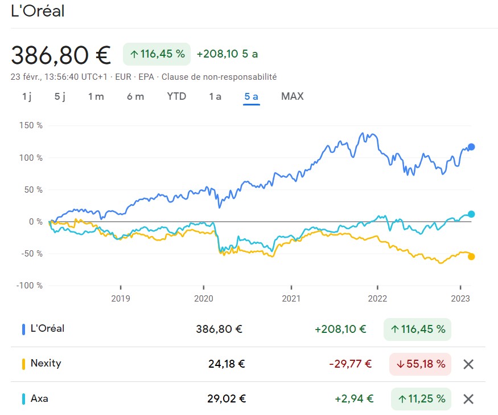Click the blue L'Oréal color marker
Viewport: 498px width, 415px height.
coord(23,329)
